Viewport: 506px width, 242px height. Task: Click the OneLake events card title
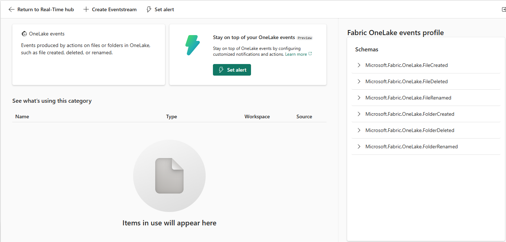(x=47, y=34)
